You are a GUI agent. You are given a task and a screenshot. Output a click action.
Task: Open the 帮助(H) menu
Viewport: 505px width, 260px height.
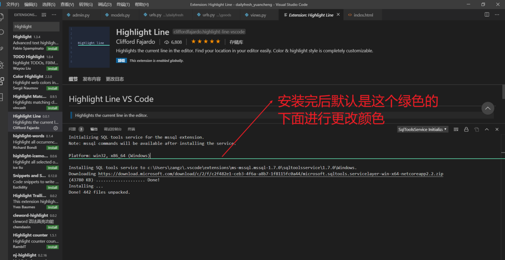tap(141, 4)
